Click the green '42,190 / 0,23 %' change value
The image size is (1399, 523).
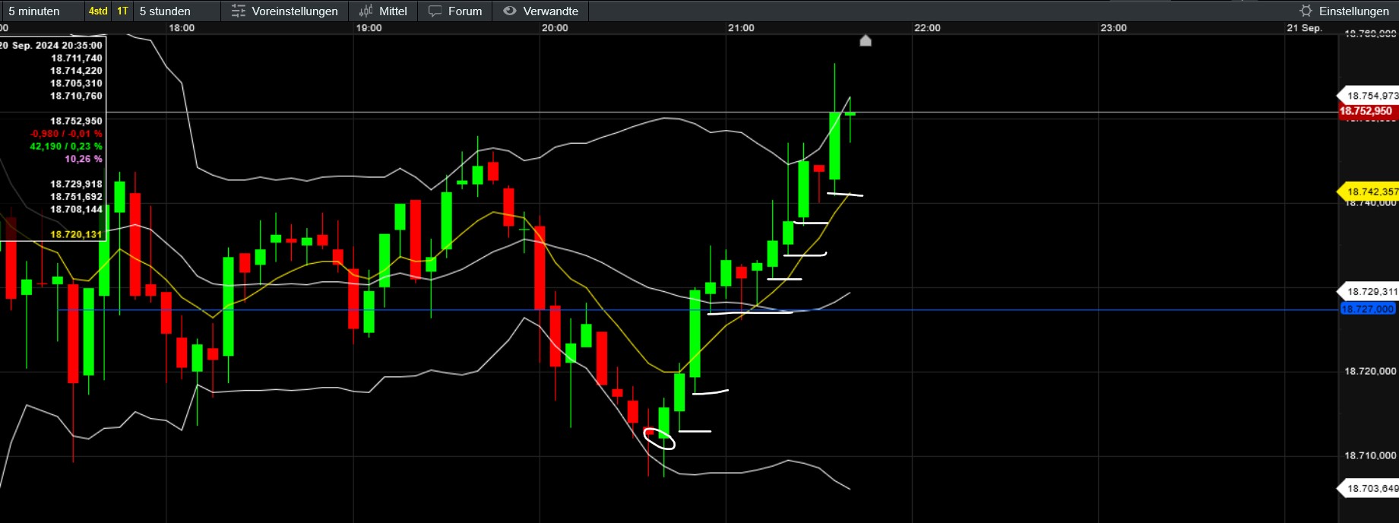click(66, 146)
